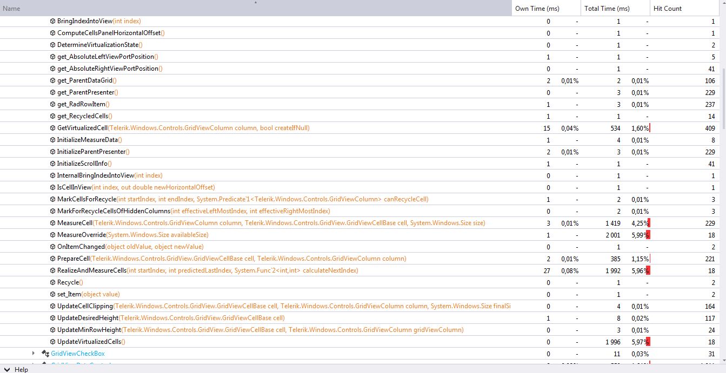The height and width of the screenshot is (373, 726).
Task: Click the 5,99% total percentage cell
Action: pos(640,235)
